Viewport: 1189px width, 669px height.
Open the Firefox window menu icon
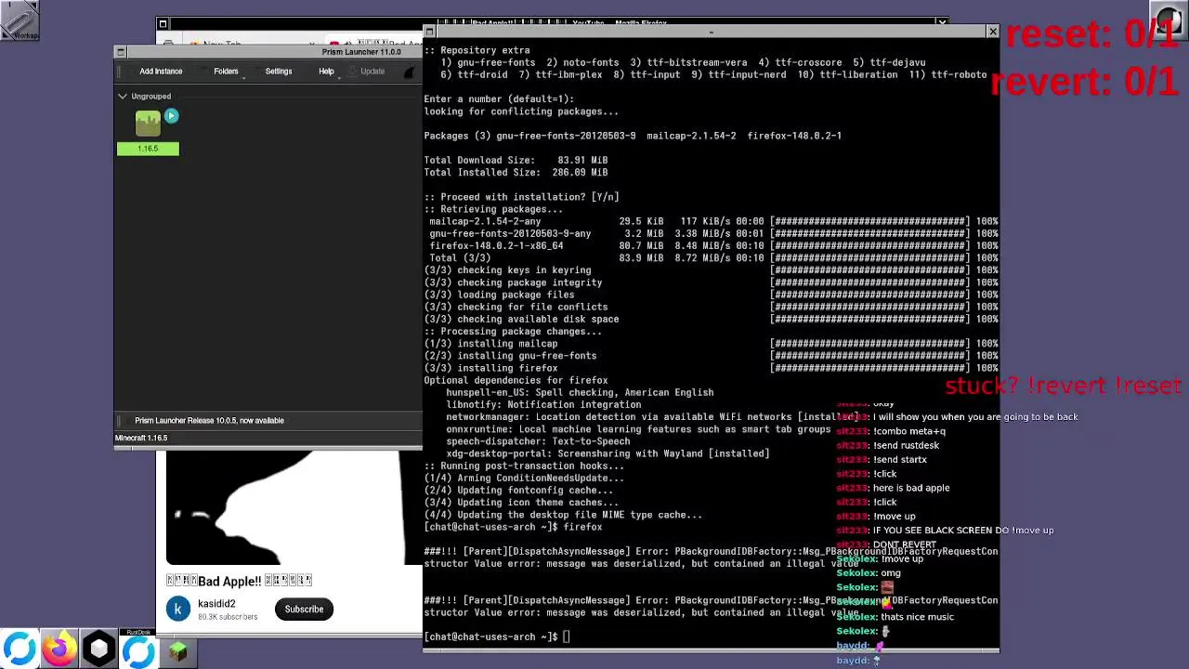(163, 24)
